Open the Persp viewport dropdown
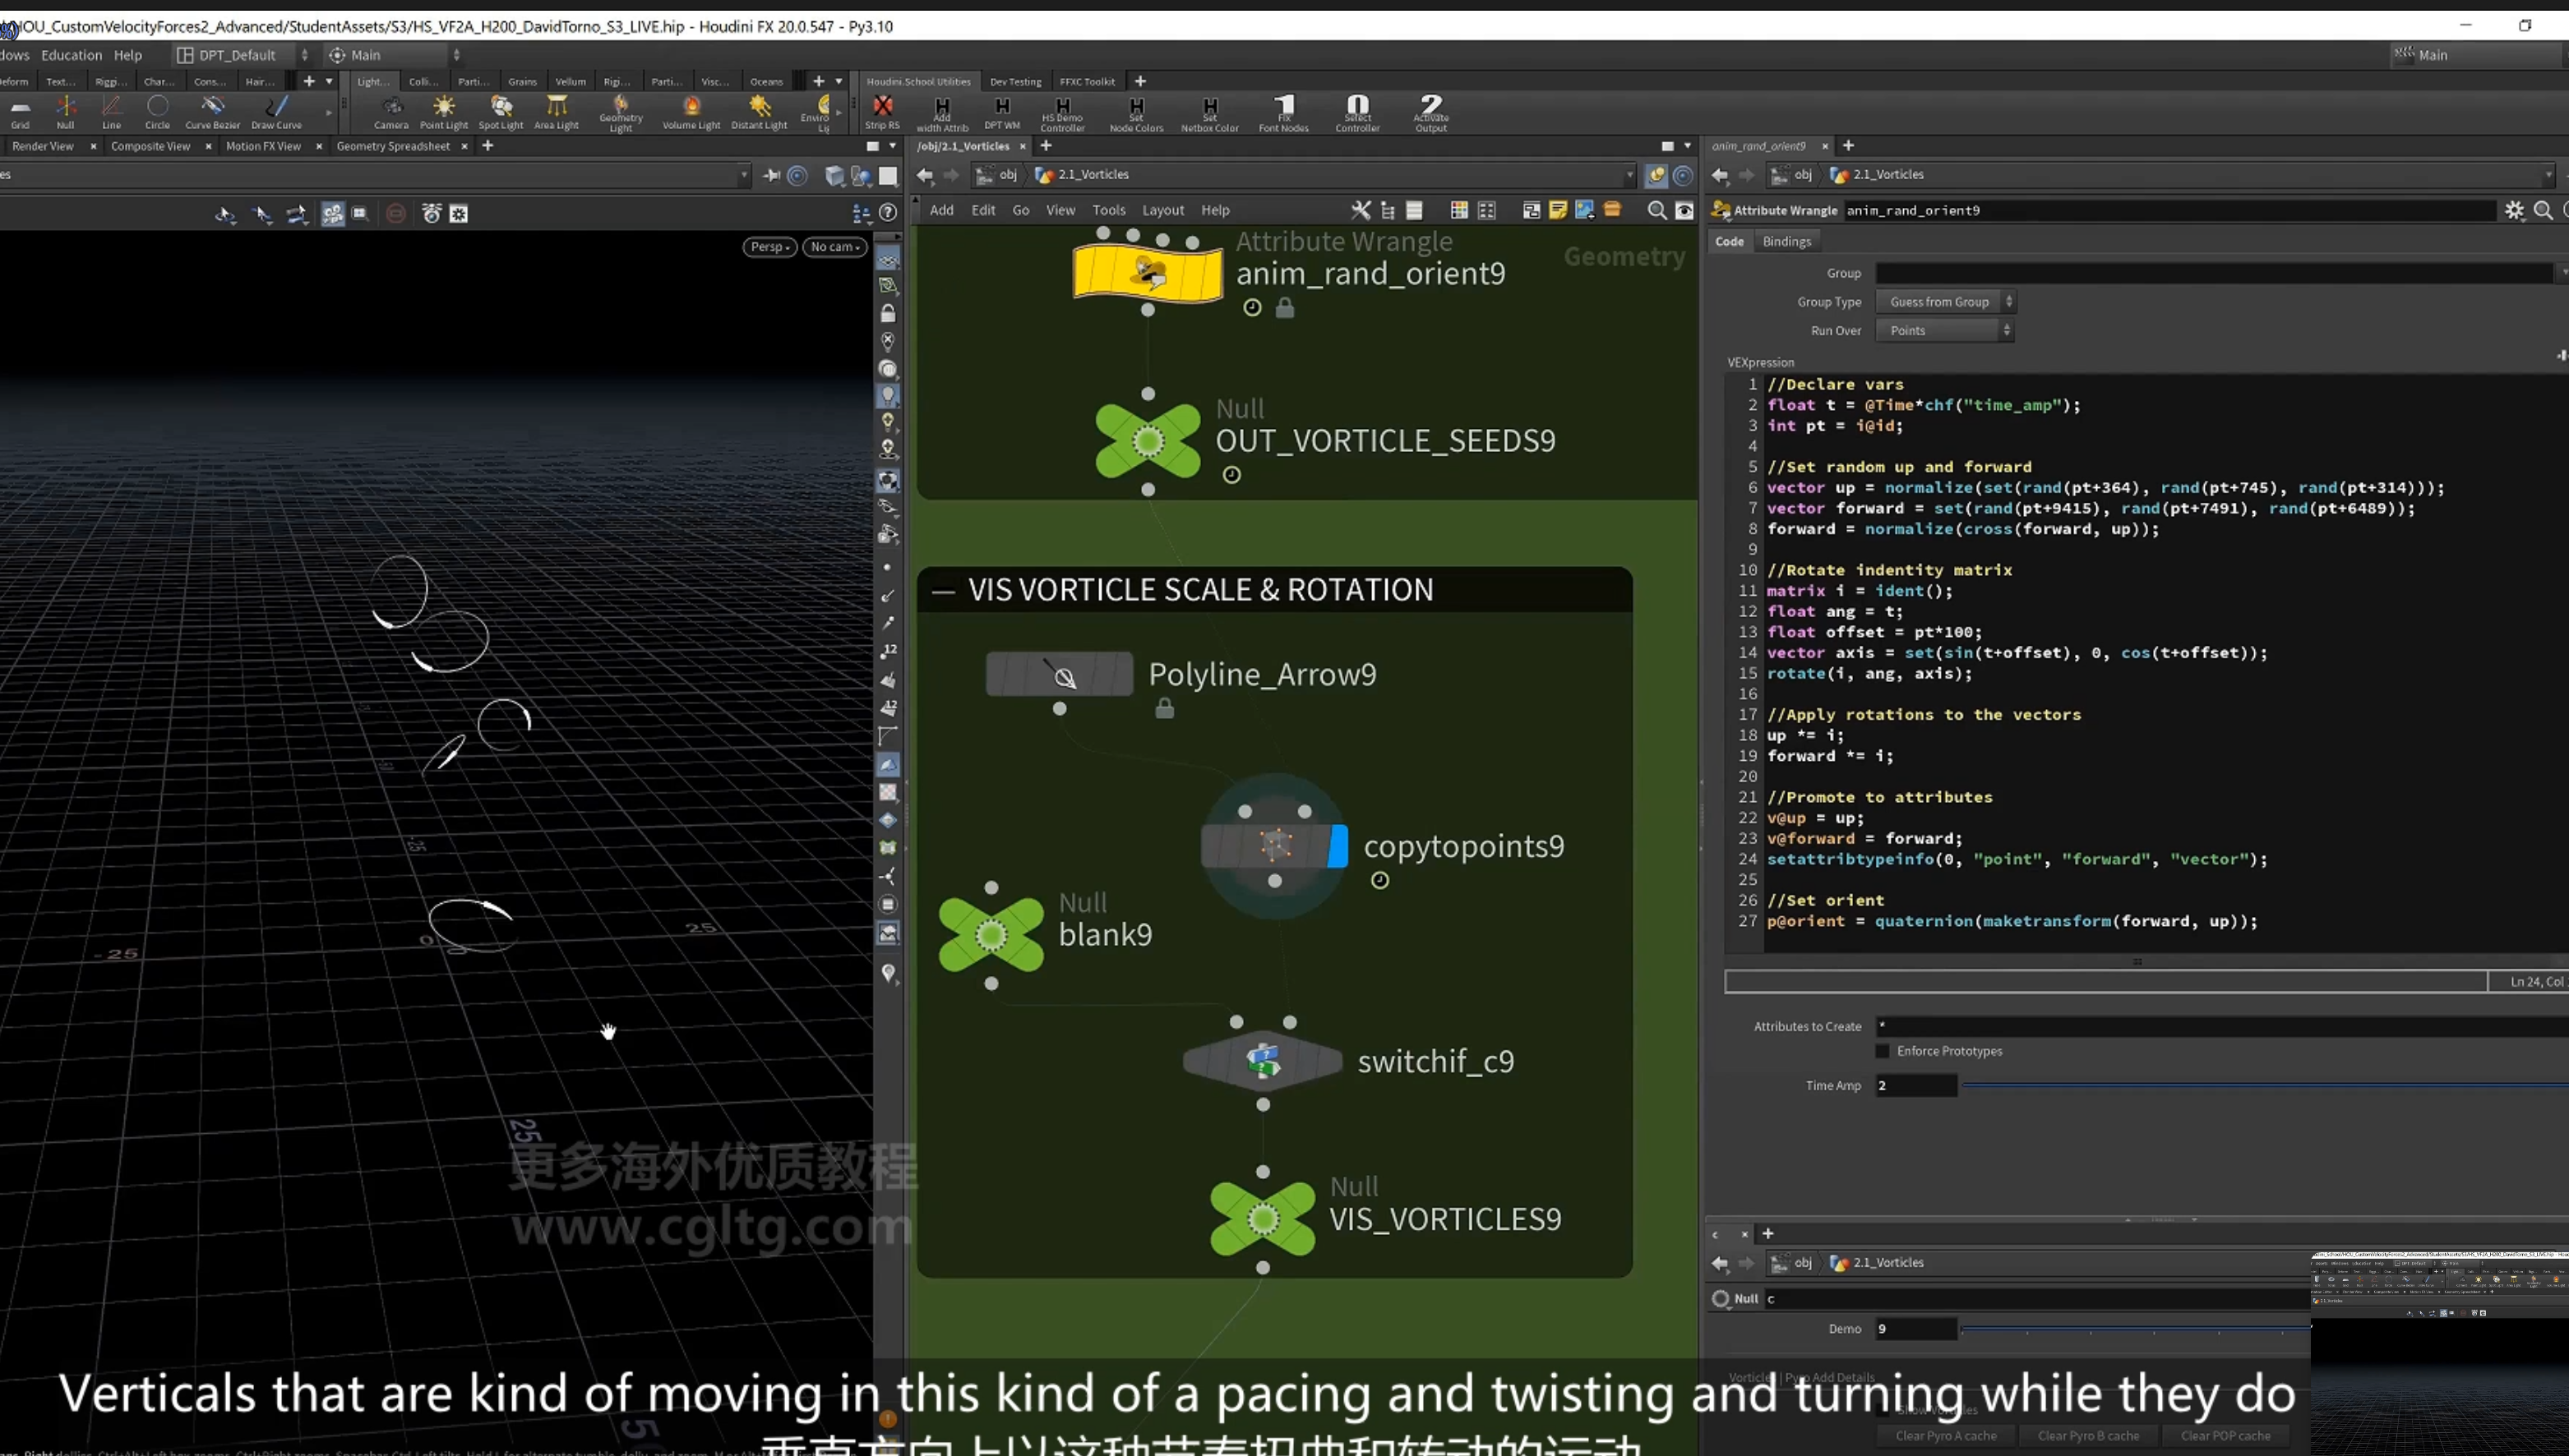The height and width of the screenshot is (1456, 2569). (769, 246)
